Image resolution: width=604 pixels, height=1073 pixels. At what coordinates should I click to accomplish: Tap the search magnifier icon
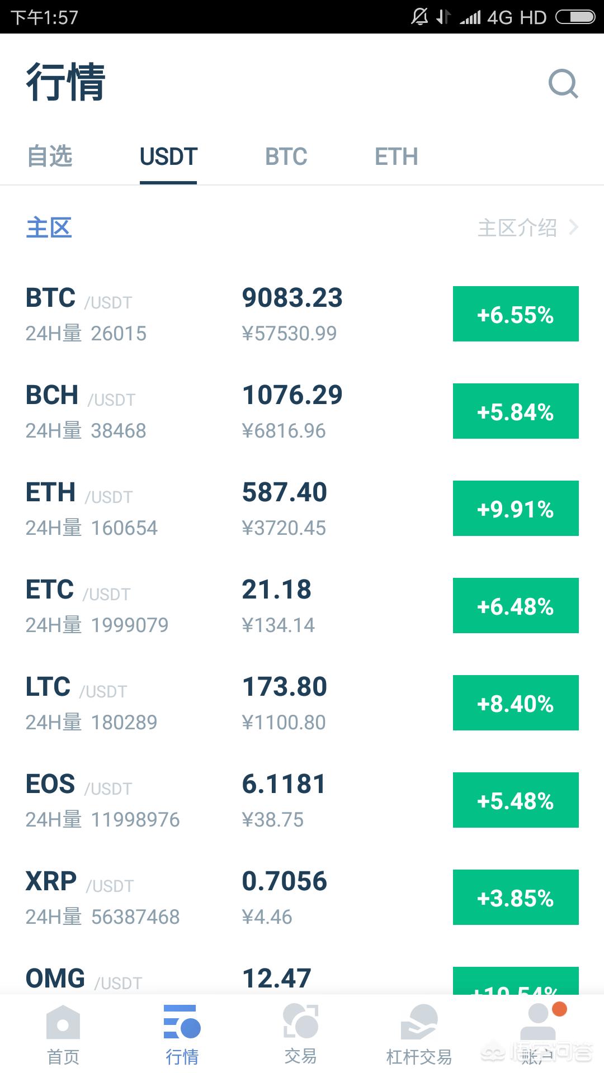coord(563,84)
